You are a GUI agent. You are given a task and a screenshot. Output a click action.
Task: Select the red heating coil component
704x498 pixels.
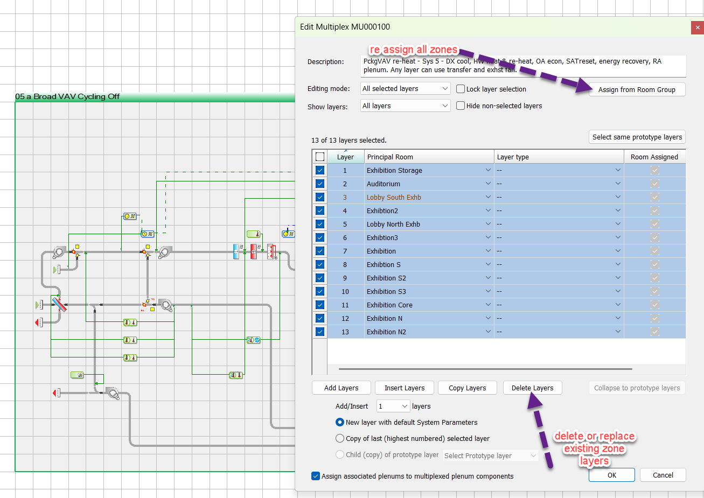[x=253, y=251]
